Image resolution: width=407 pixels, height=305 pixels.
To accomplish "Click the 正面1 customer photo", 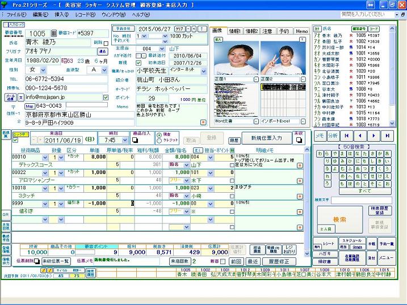I will pyautogui.click(x=236, y=58).
